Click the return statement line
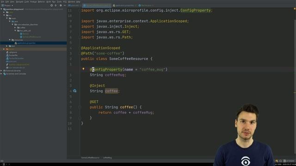This screenshot has height=166, width=296. [126, 113]
